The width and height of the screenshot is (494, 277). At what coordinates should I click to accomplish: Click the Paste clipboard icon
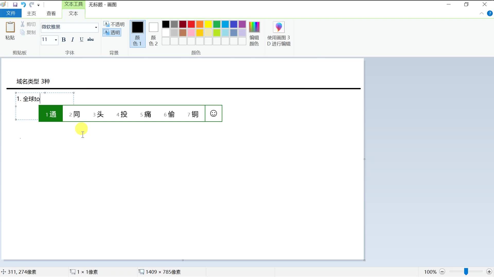10,27
